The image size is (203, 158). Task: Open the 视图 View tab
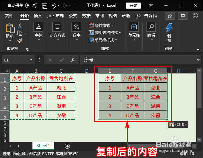(x=112, y=16)
